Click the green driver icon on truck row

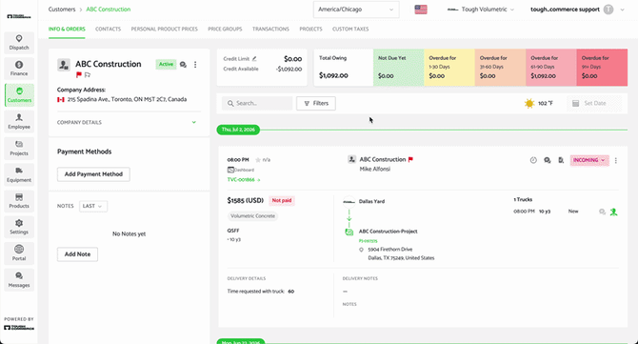click(x=613, y=212)
